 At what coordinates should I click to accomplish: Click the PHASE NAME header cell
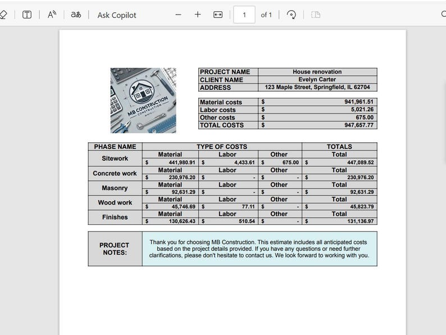[115, 147]
